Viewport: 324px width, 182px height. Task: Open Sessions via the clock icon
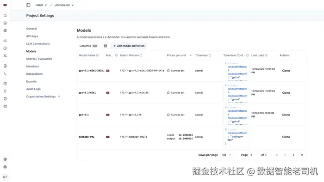pyautogui.click(x=5, y=48)
